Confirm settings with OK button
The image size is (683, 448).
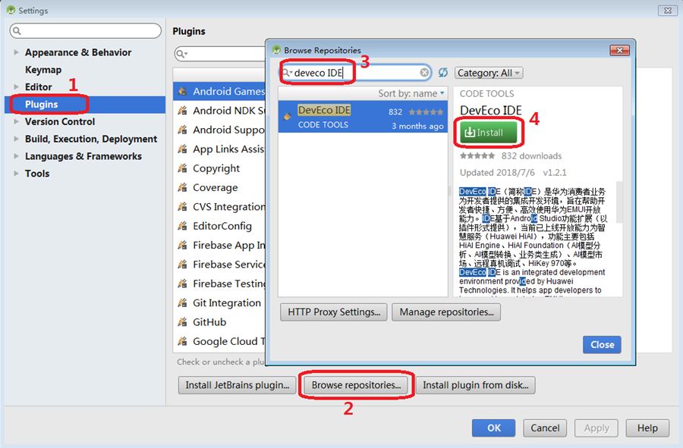pos(494,428)
